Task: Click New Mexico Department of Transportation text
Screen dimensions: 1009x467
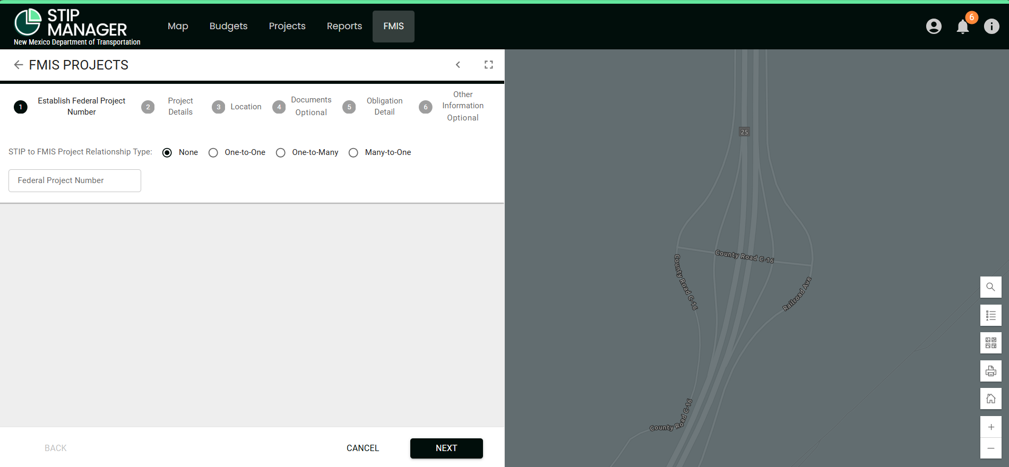Action: click(77, 42)
